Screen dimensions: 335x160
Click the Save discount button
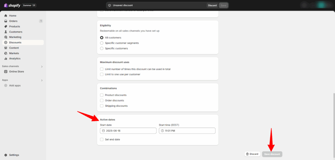(x=272, y=154)
